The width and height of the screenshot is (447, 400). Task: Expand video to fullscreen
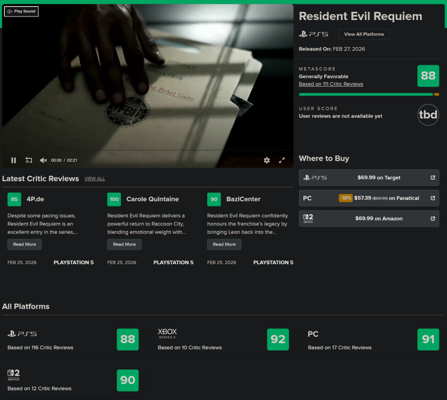(282, 160)
